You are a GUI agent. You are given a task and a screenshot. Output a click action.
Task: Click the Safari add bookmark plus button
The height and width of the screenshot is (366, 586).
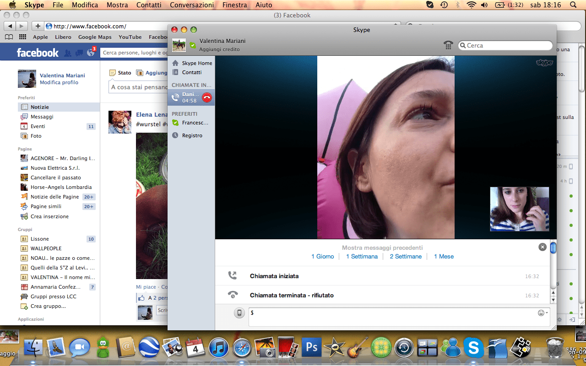click(38, 26)
